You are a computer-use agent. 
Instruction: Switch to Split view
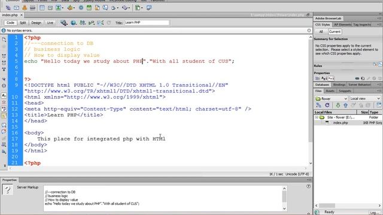(23, 23)
